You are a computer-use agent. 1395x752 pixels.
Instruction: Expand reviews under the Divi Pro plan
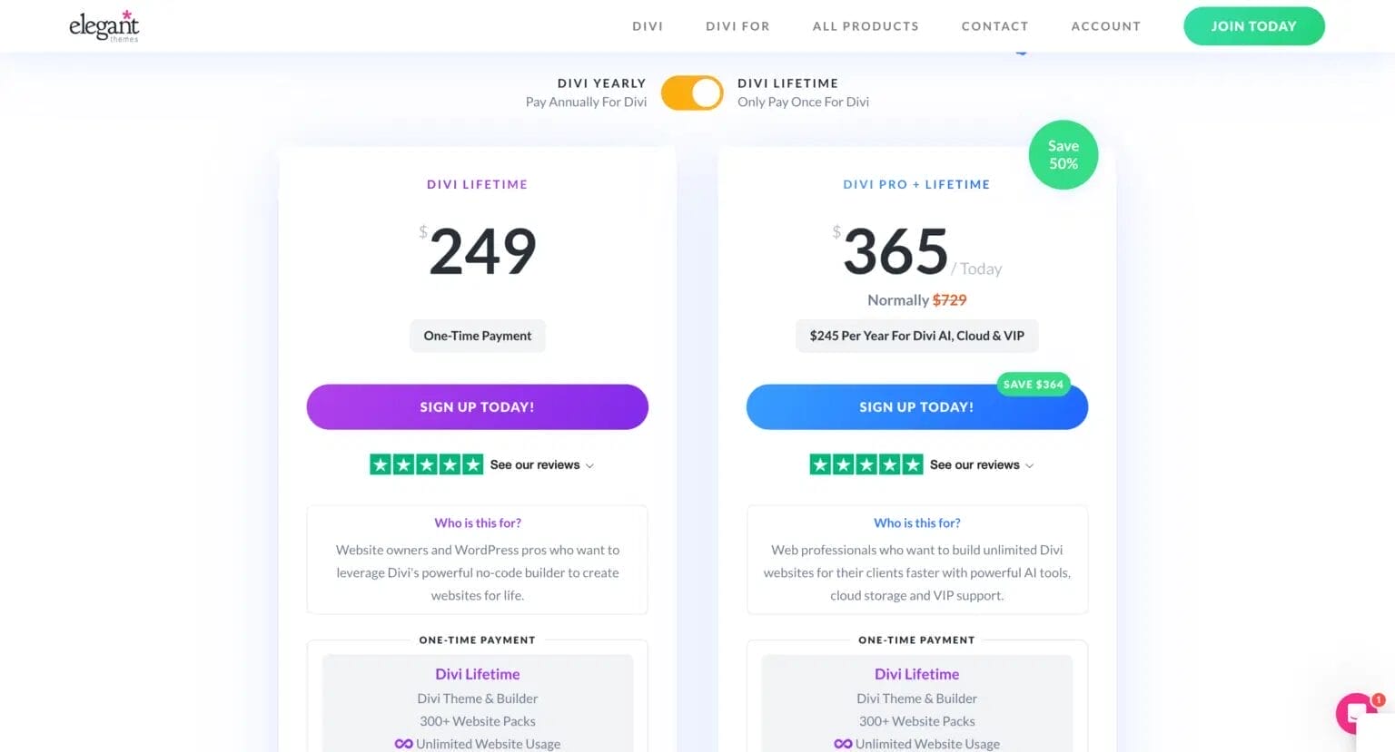[x=982, y=465]
